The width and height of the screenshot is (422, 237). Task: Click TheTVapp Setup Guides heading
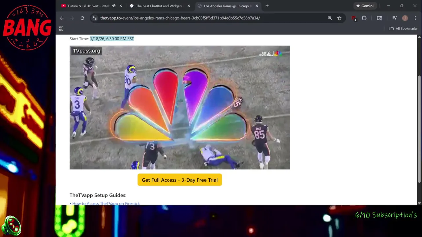click(x=98, y=195)
